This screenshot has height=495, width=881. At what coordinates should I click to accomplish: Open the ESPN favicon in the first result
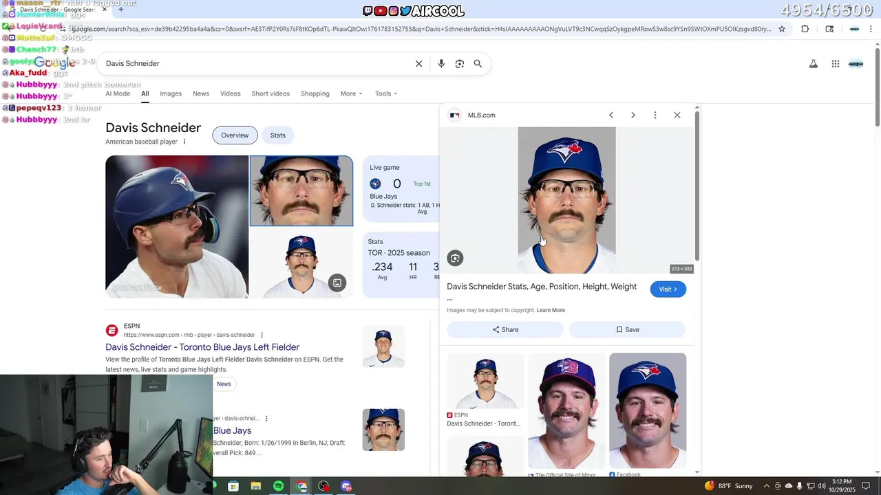[x=112, y=330]
